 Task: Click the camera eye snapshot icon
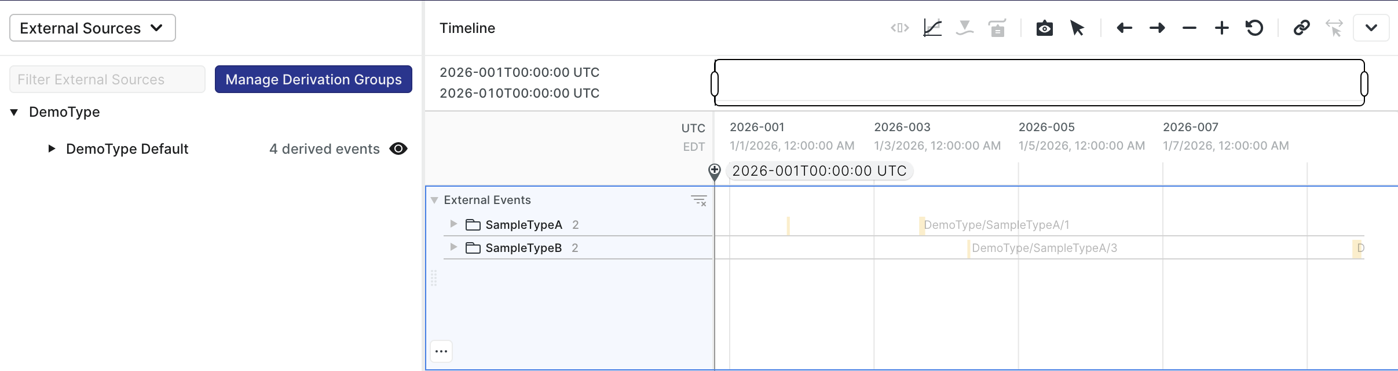1044,28
